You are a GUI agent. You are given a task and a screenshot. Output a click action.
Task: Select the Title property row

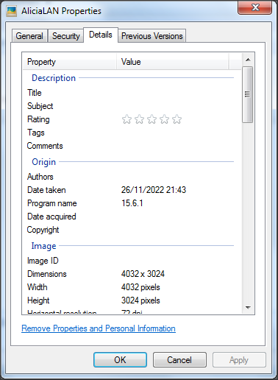[131, 93]
